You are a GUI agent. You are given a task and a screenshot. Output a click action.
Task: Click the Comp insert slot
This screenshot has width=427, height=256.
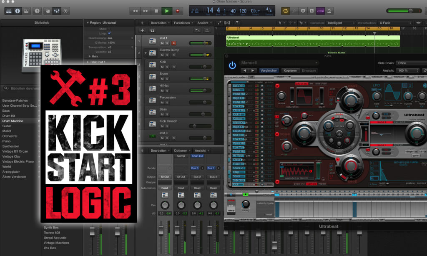(181, 156)
